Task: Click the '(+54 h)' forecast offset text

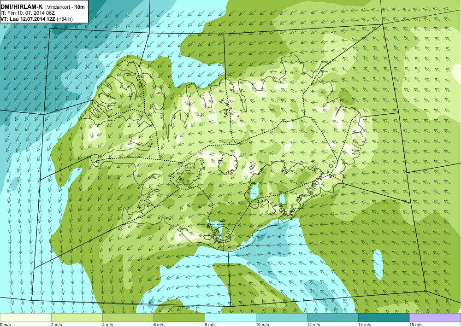Action: click(x=65, y=19)
